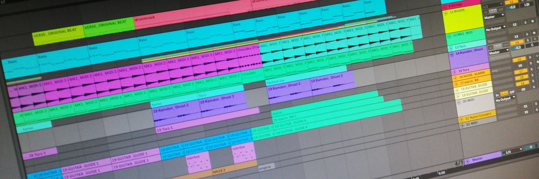Screen dimensions: 539x179
Task: Unfold the Master track
Action: click(467, 161)
